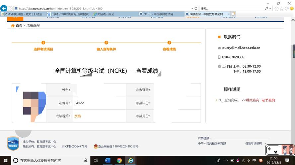Toggle the 中 input language indicator

tap(254, 160)
